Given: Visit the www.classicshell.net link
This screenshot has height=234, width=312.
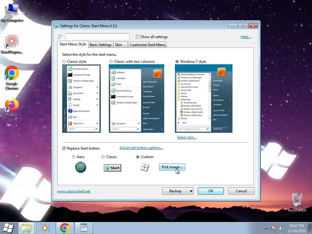Looking at the screenshot, I should click(74, 191).
